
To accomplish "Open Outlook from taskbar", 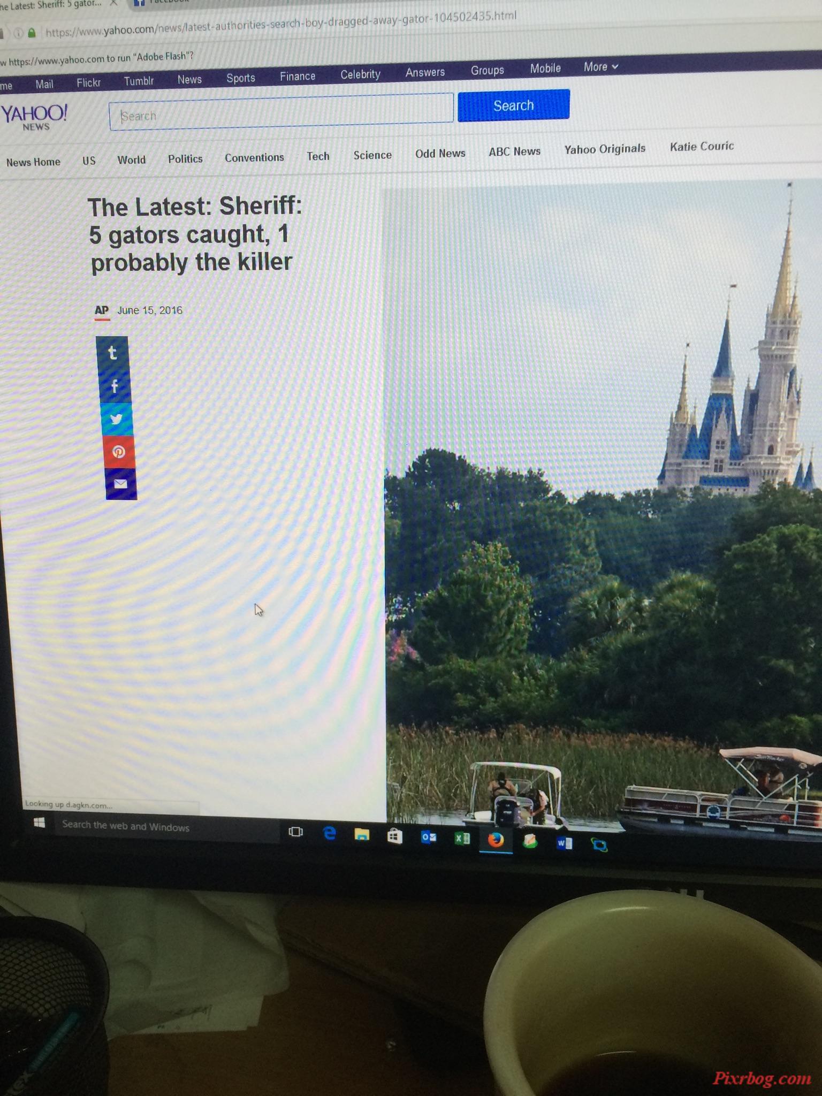I will click(x=429, y=837).
